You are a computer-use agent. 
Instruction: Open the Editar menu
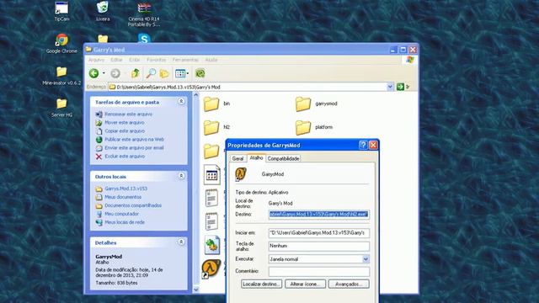pos(116,60)
